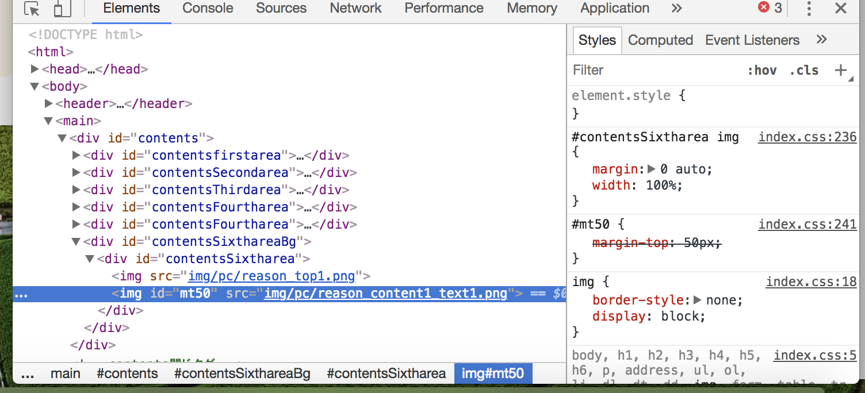The height and width of the screenshot is (393, 865).
Task: Add new style rule plus icon
Action: (x=840, y=70)
